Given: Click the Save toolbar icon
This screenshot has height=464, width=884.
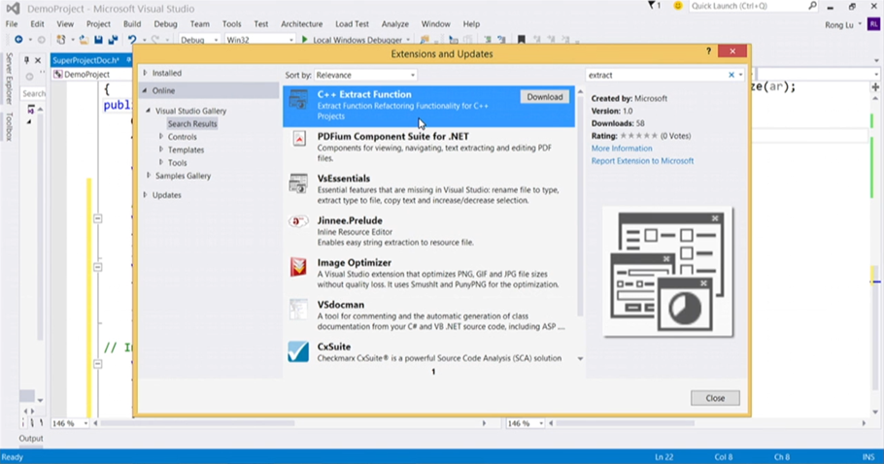Looking at the screenshot, I should coord(99,40).
